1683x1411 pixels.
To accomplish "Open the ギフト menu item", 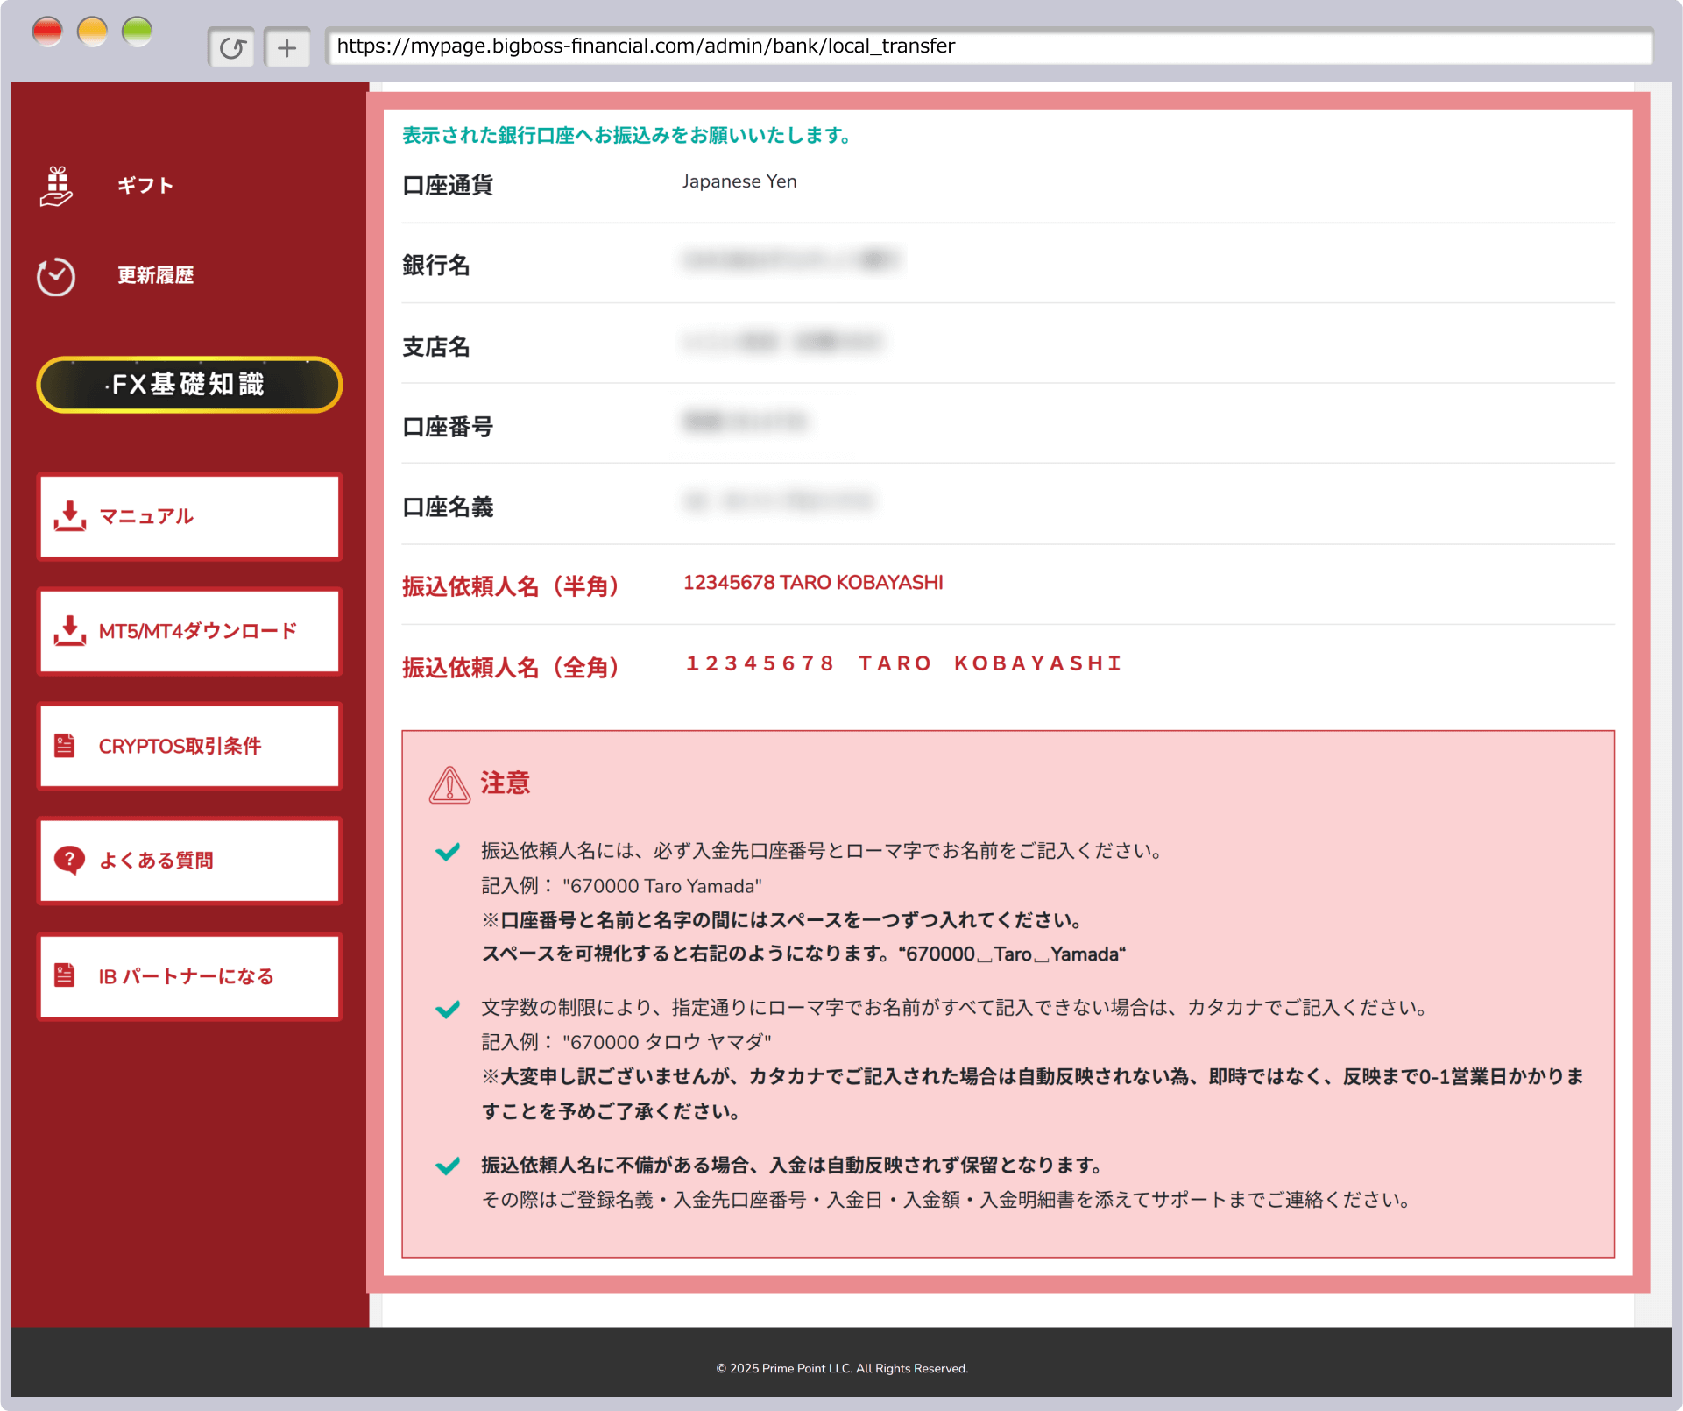I will (145, 186).
